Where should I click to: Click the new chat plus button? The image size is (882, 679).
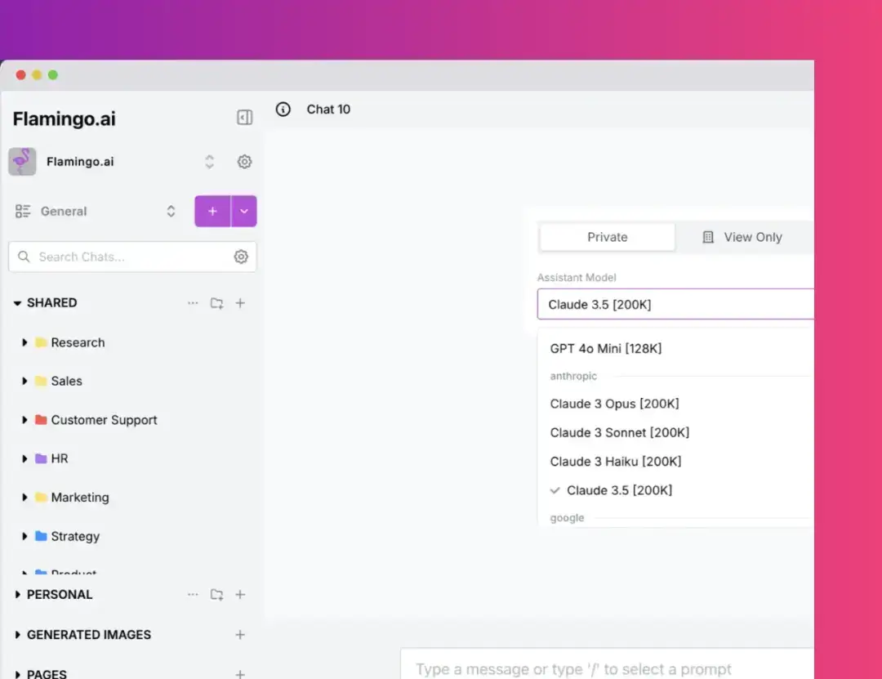click(212, 210)
